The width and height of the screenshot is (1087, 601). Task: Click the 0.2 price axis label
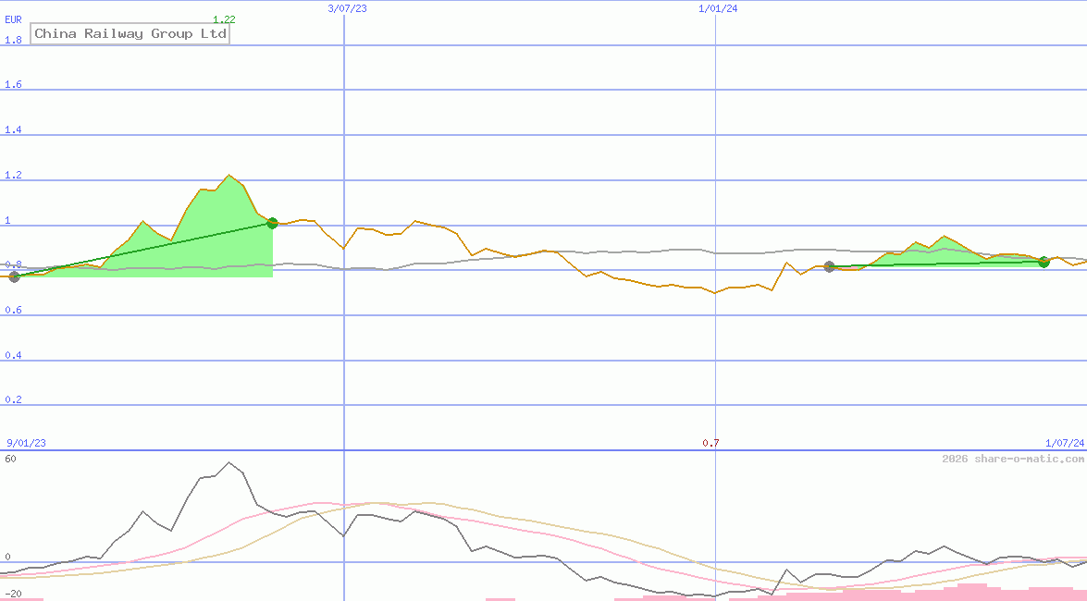[13, 399]
